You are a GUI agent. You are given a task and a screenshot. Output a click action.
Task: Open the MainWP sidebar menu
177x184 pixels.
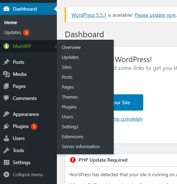pyautogui.click(x=28, y=46)
